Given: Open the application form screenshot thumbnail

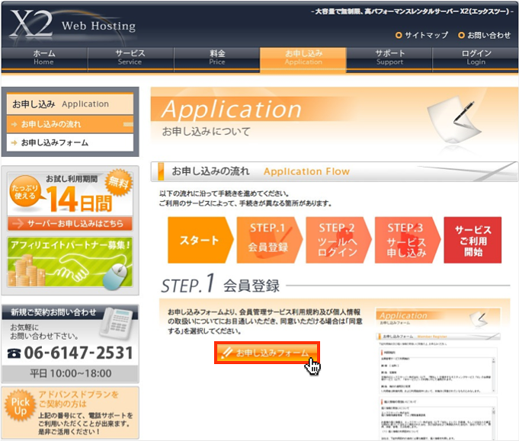Looking at the screenshot, I should click(438, 373).
